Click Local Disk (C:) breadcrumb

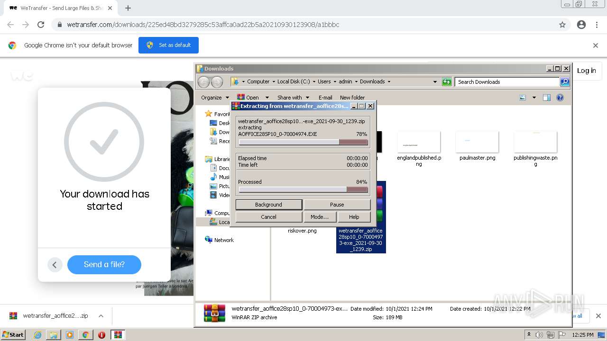(x=293, y=81)
